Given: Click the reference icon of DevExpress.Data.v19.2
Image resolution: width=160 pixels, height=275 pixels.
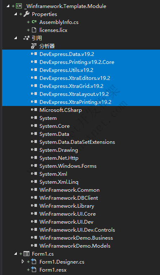Looking at the screenshot, I should pyautogui.click(x=34, y=54).
